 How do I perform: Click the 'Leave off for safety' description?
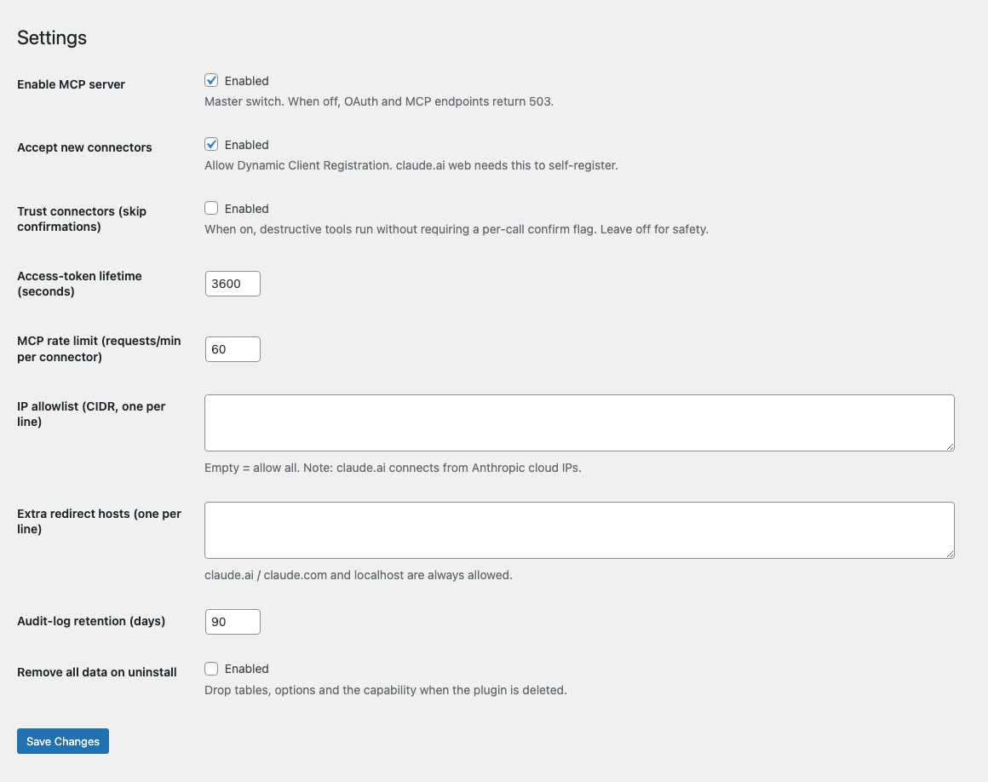pos(457,229)
